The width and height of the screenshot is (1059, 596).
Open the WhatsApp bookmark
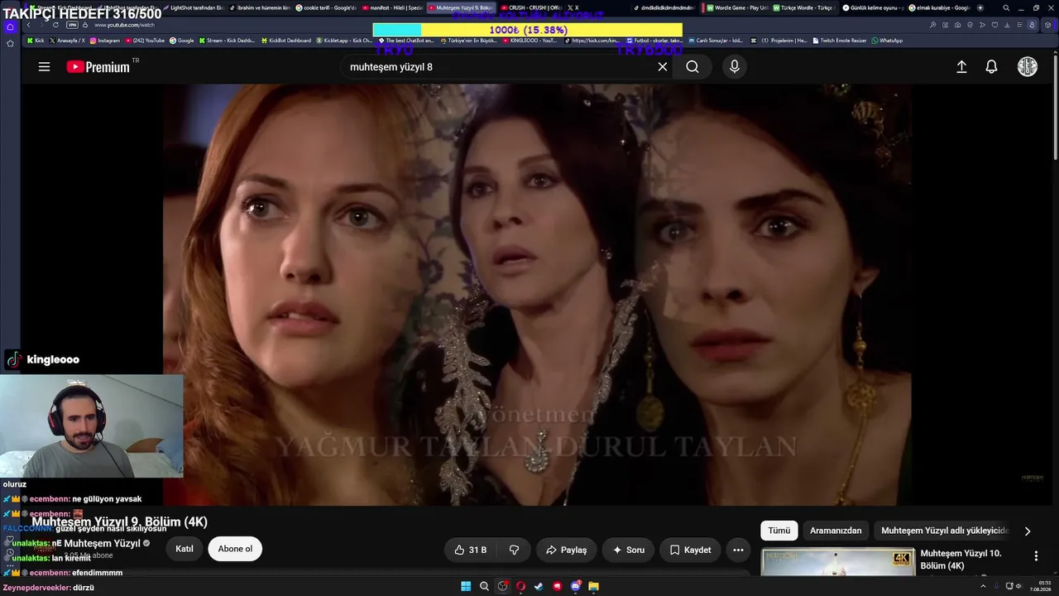pos(887,41)
